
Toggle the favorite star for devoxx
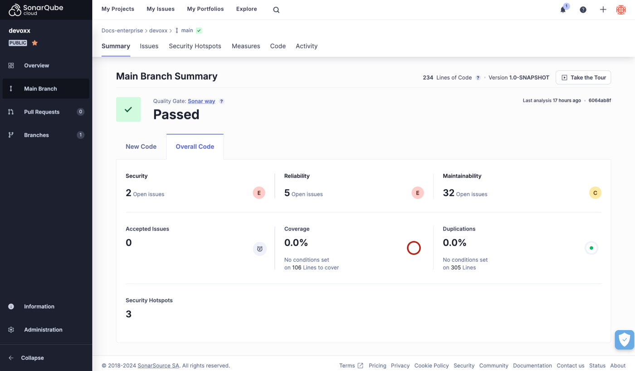pos(35,43)
